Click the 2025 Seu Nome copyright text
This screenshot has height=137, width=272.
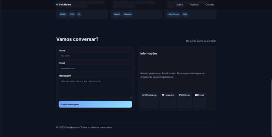pyautogui.click(x=85, y=128)
